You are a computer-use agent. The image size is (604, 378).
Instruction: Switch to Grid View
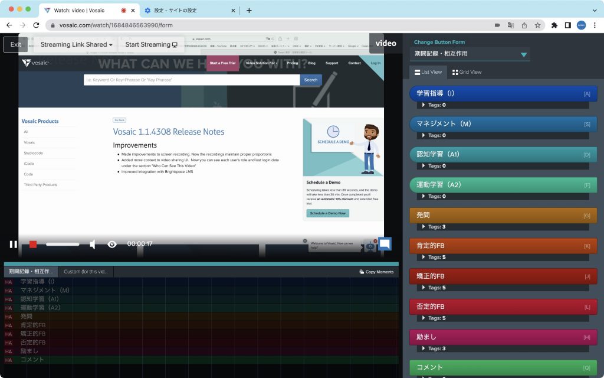point(467,72)
